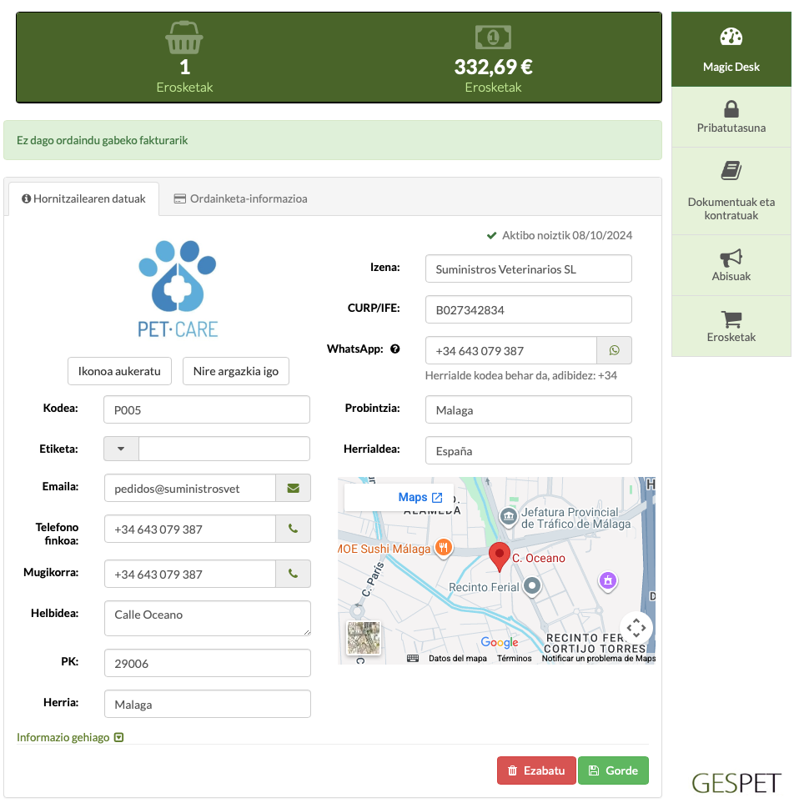Edit the Telefono finkoa field

190,529
